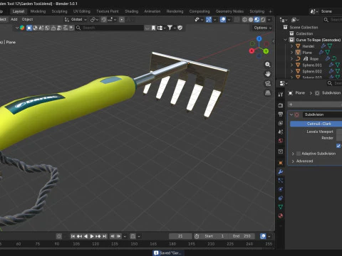The width and height of the screenshot is (342, 256).
Task: Open the Render properties tab icon
Action: pyautogui.click(x=281, y=105)
